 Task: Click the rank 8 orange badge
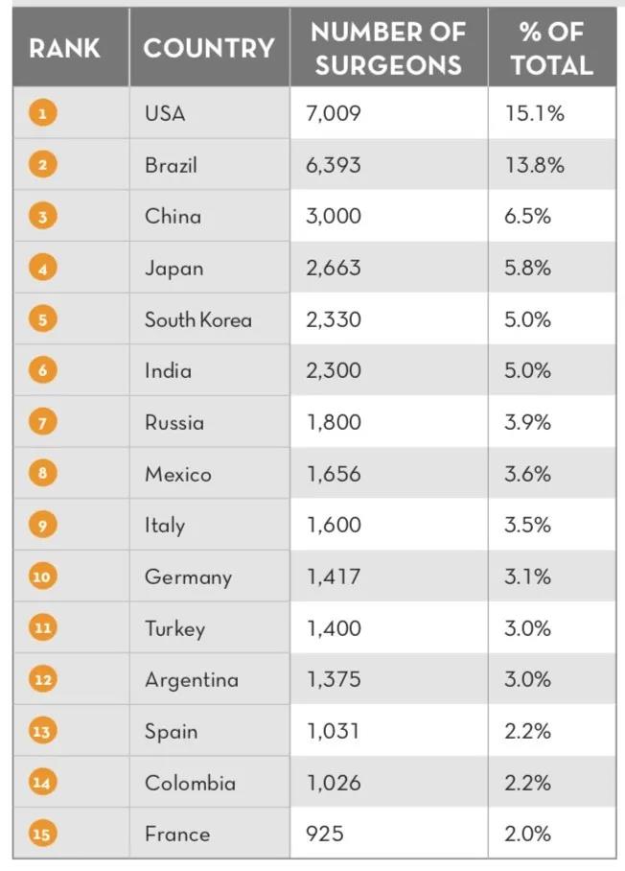43,474
